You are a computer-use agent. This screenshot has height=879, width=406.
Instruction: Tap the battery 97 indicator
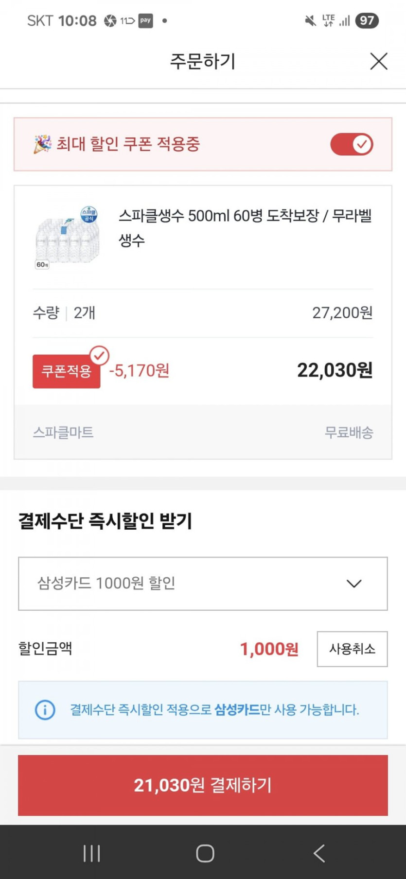tap(367, 21)
